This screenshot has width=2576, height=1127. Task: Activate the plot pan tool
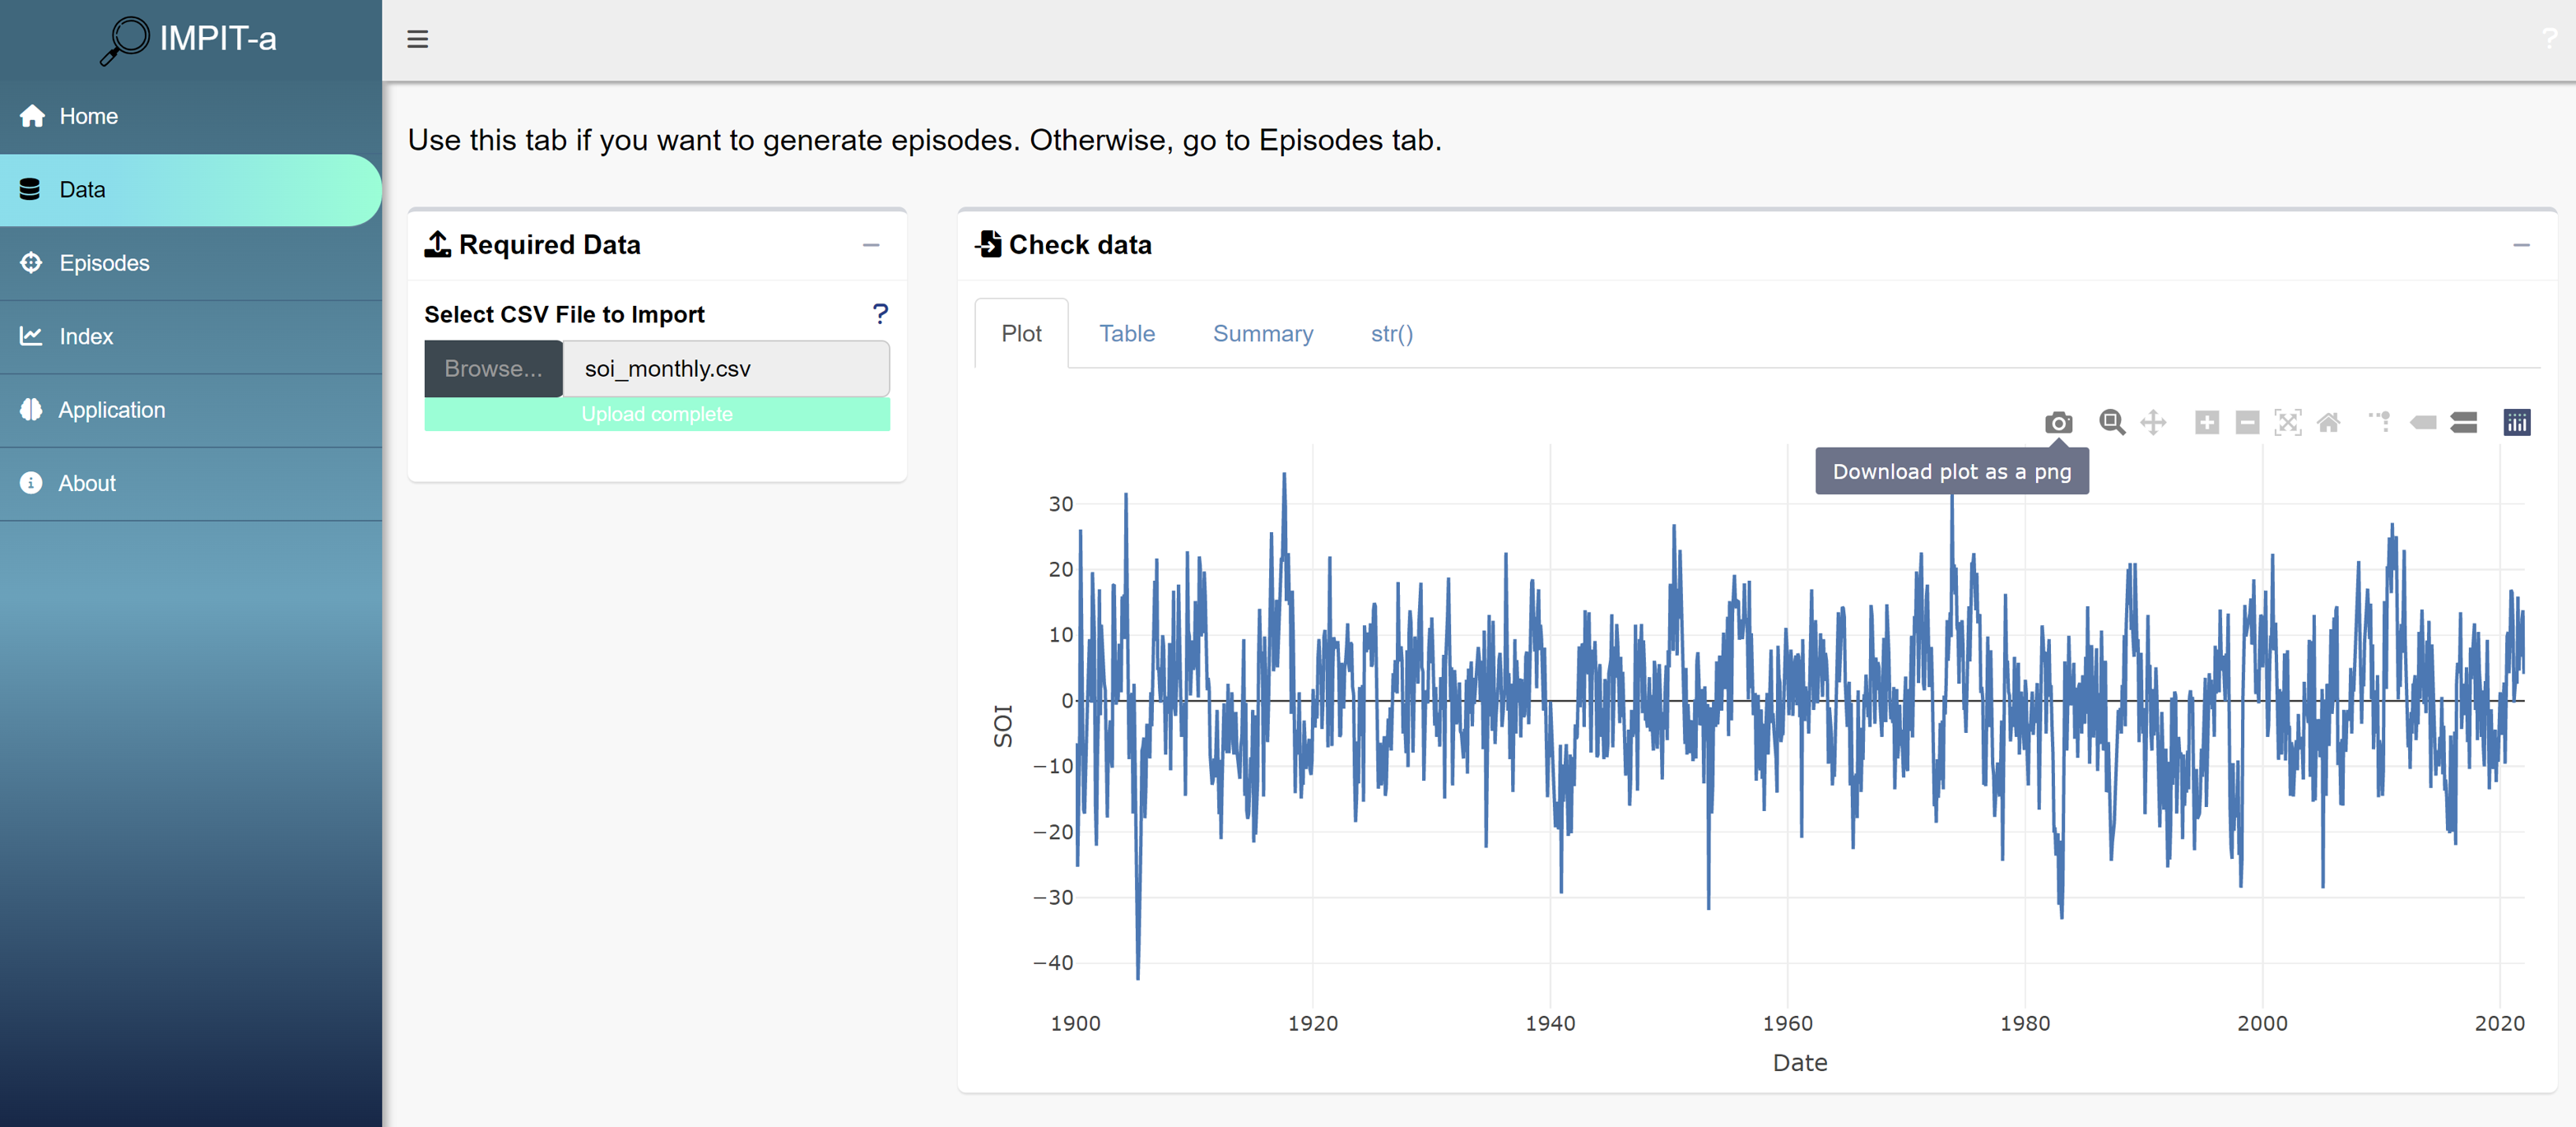point(2153,423)
